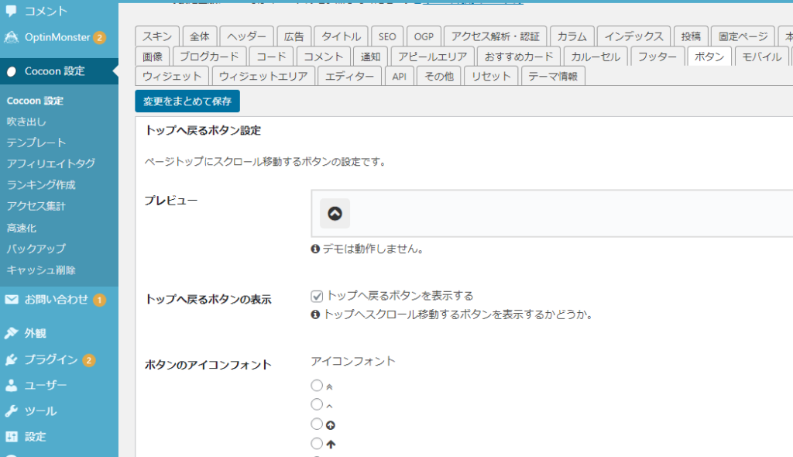The width and height of the screenshot is (793, 457).
Task: Select the ボタン tab
Action: 709,57
